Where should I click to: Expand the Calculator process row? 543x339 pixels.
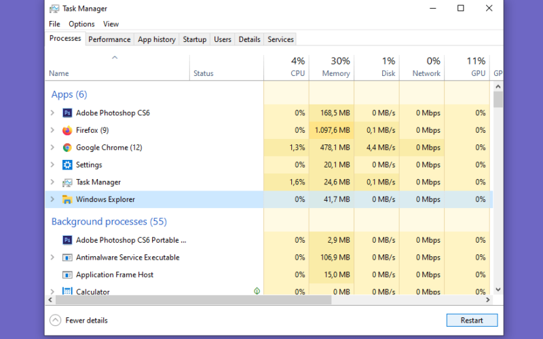click(52, 292)
